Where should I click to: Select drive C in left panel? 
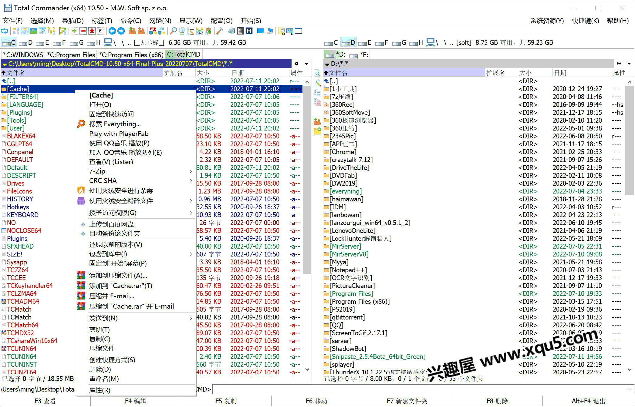click(9, 43)
